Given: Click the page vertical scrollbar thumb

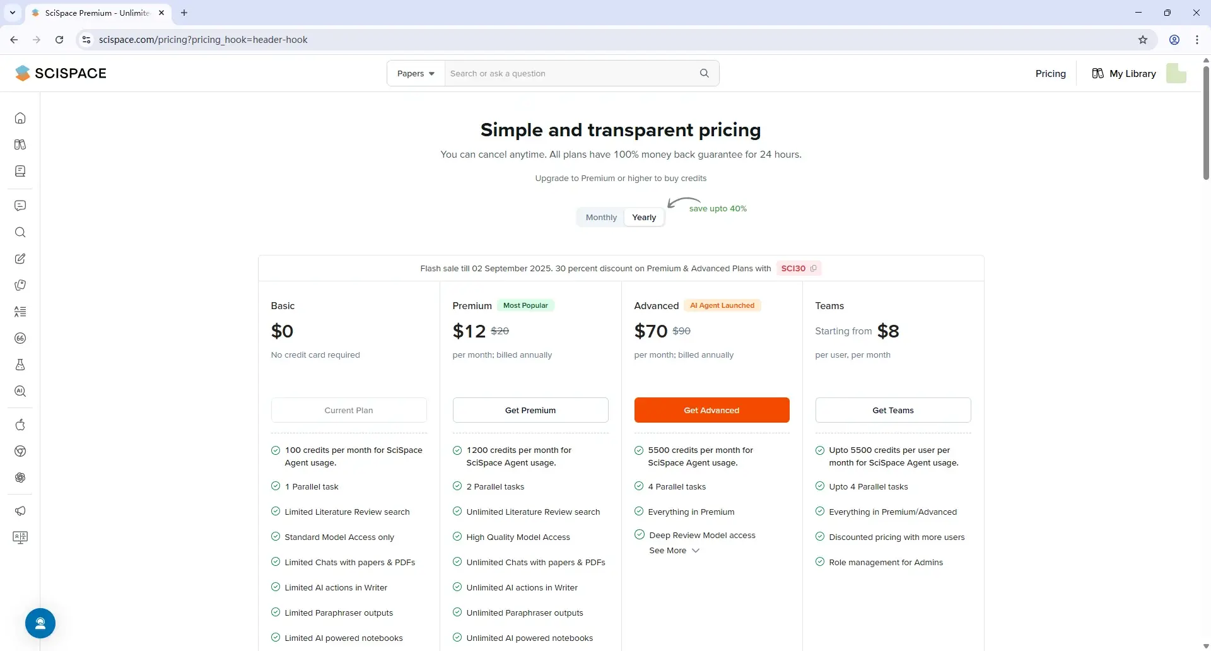Looking at the screenshot, I should click(1206, 122).
